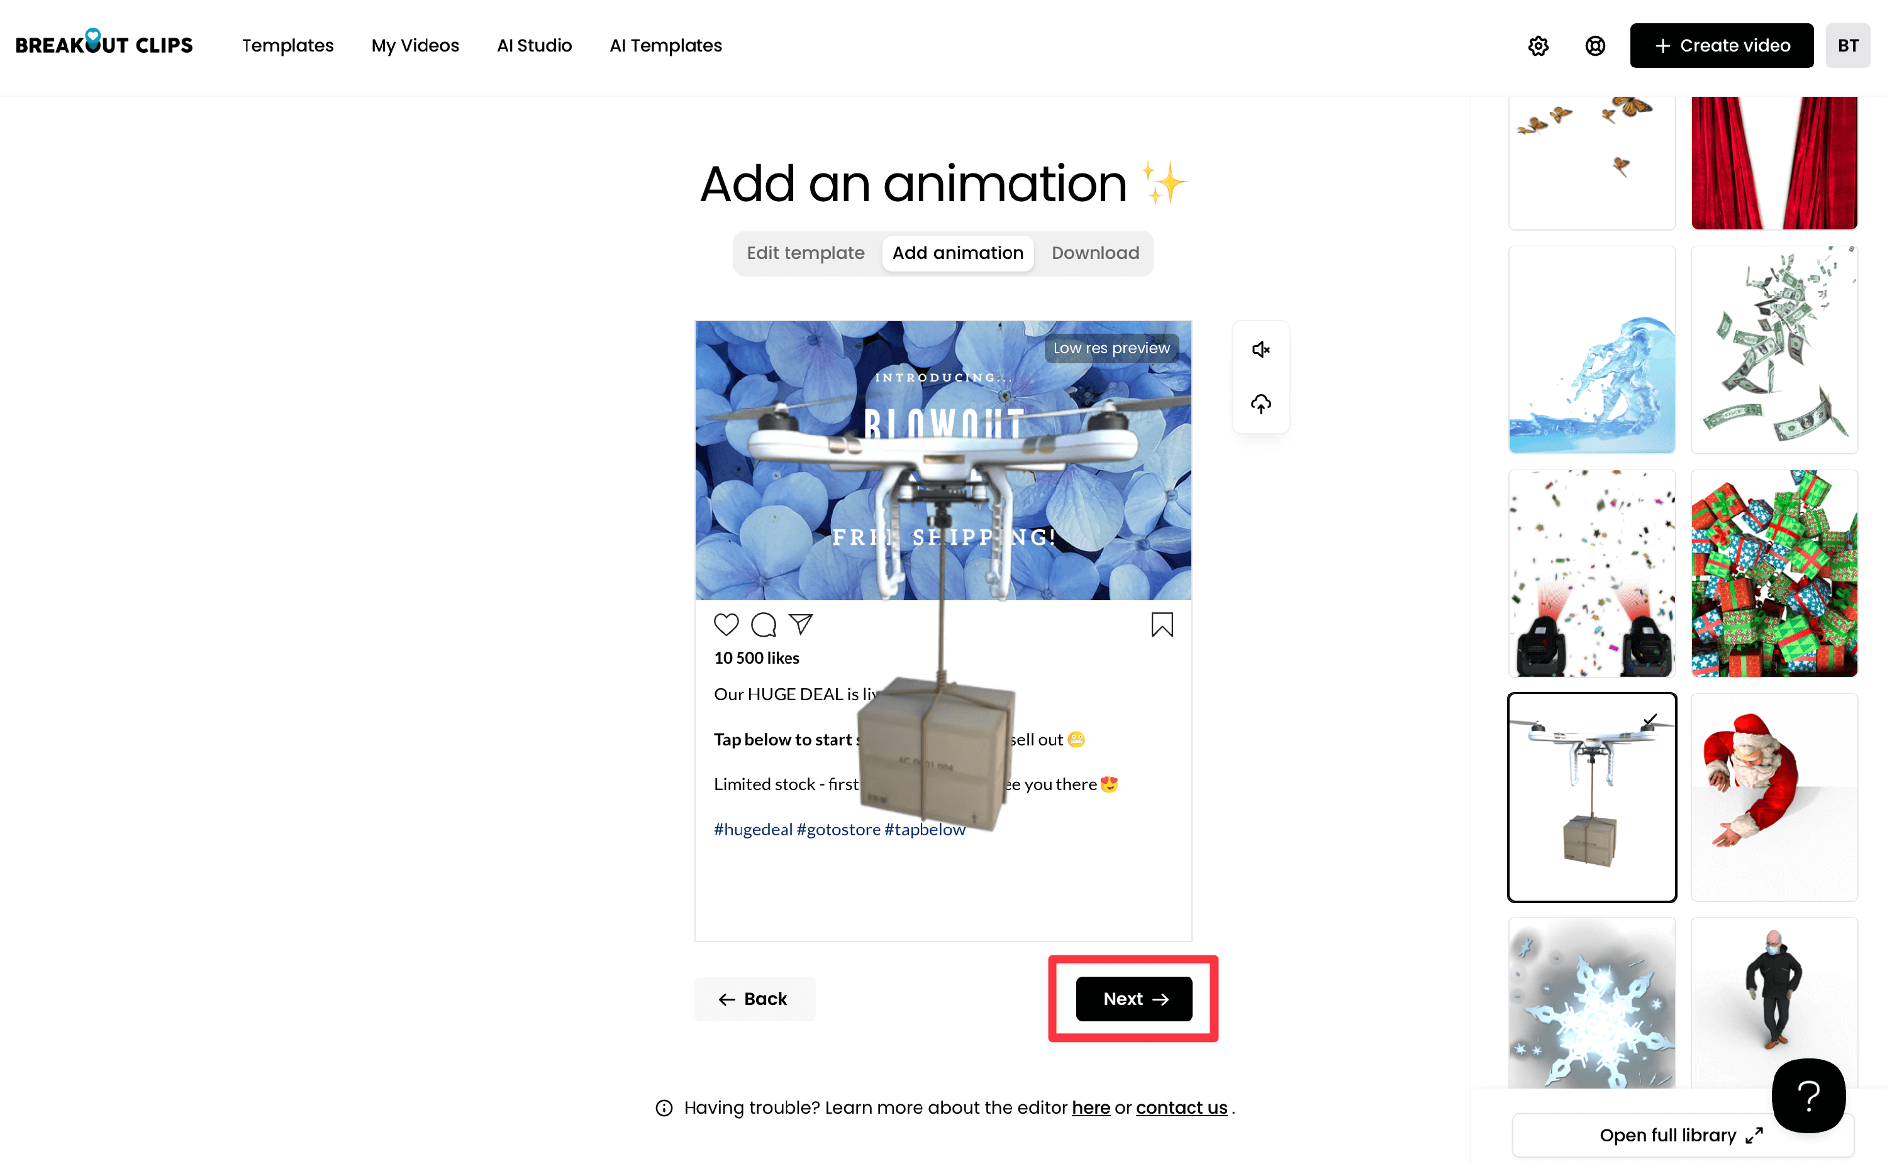Click the share paper-plane icon
The width and height of the screenshot is (1887, 1164).
801,624
